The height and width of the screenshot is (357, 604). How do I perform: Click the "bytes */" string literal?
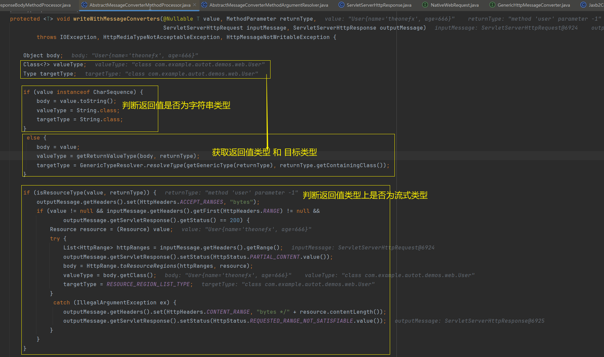pos(273,312)
